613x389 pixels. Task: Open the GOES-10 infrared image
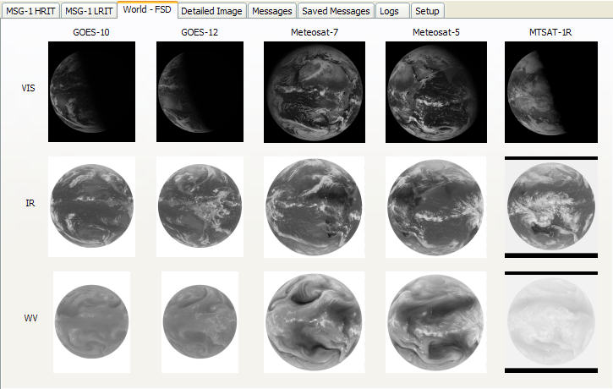pyautogui.click(x=91, y=206)
